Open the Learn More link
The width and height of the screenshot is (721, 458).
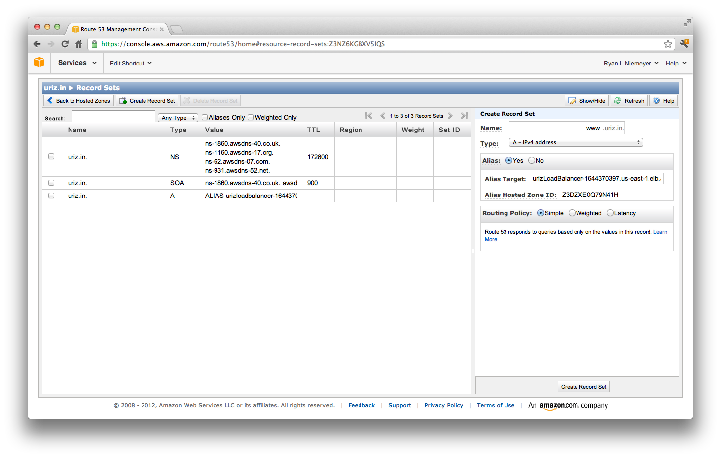660,232
